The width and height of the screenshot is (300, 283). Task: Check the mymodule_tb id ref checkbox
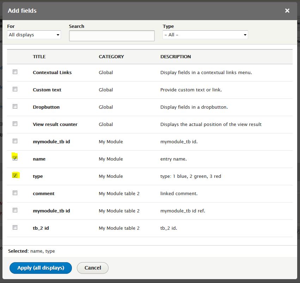coord(15,210)
